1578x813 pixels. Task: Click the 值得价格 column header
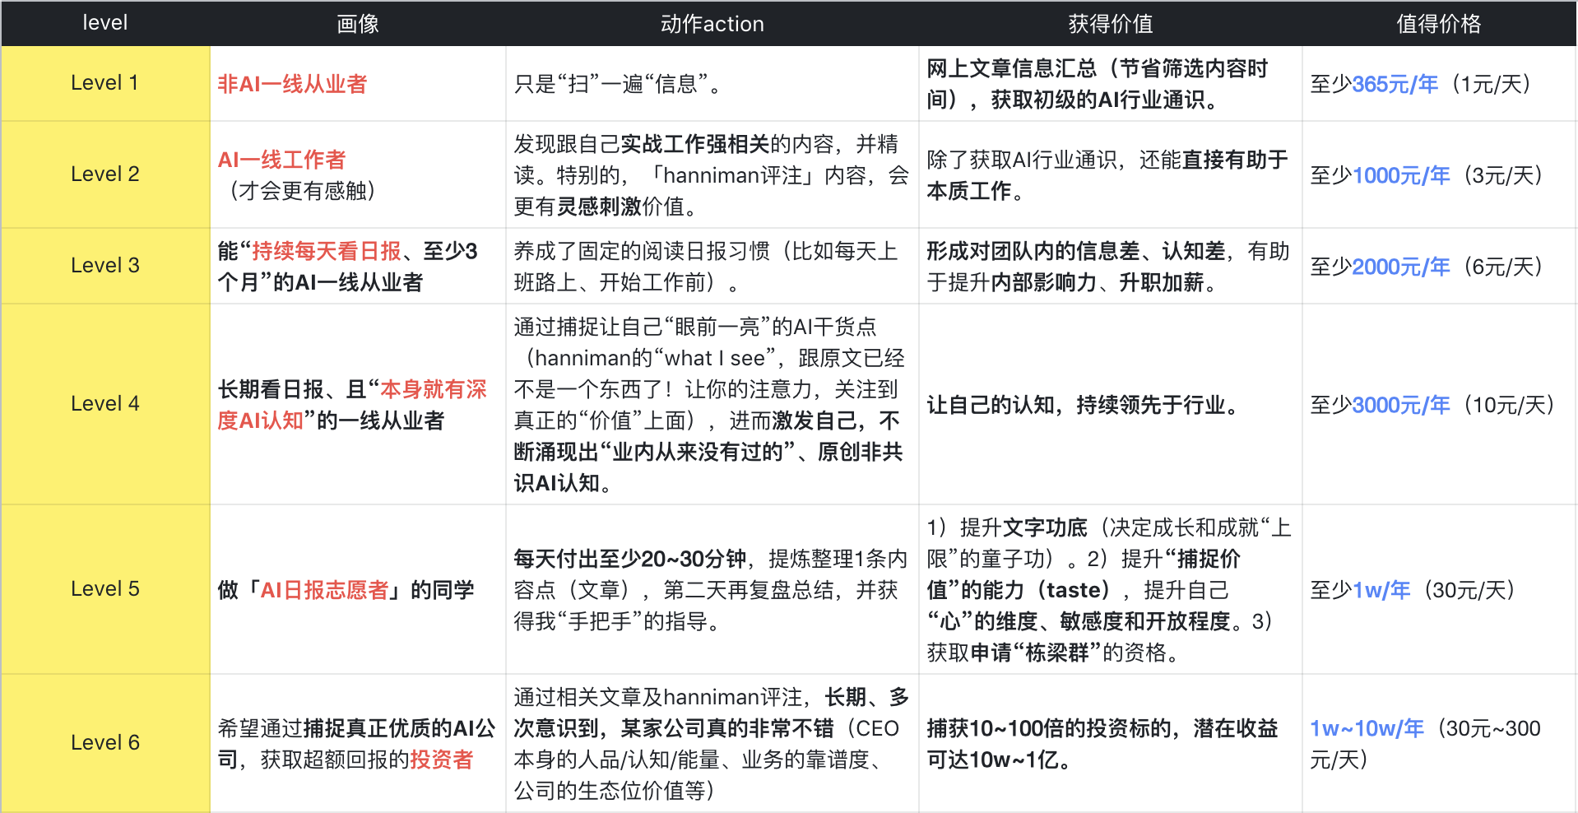coord(1438,24)
